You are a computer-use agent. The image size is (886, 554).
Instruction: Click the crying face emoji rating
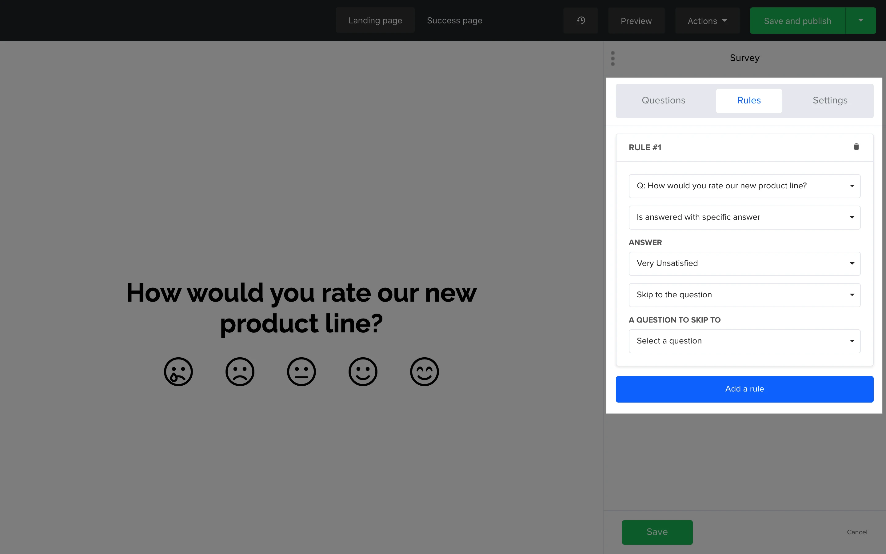[x=178, y=371]
